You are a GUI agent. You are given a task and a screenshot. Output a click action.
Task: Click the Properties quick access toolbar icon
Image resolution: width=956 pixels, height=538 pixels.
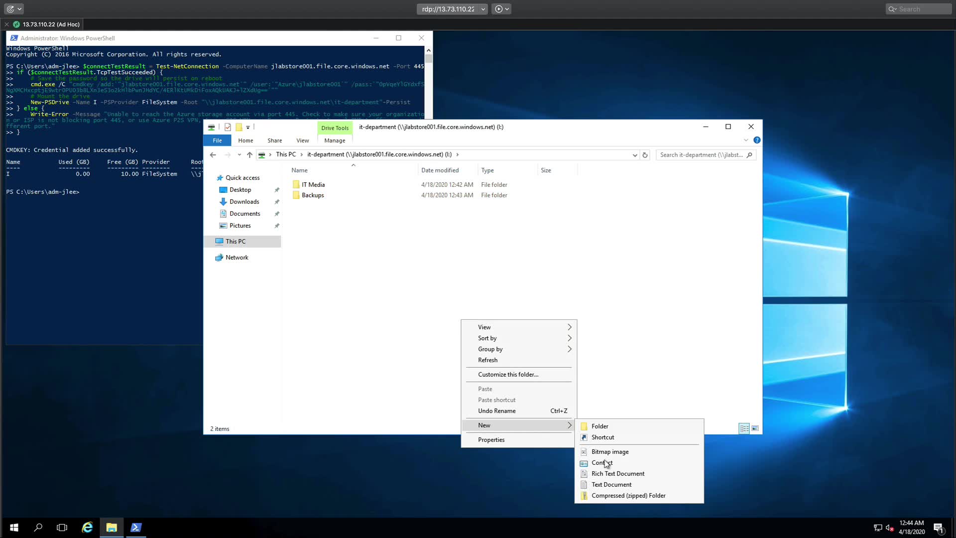pyautogui.click(x=228, y=127)
